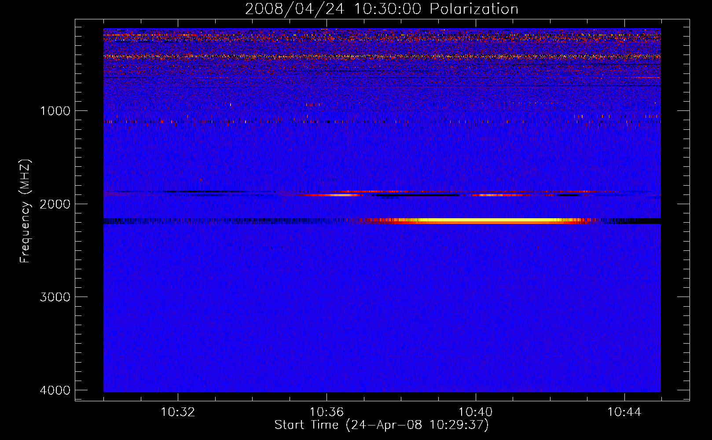Click the '10:44' time tick label

click(624, 412)
